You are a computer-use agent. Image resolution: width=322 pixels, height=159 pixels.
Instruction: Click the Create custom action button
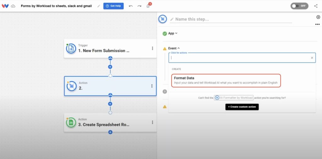242,107
